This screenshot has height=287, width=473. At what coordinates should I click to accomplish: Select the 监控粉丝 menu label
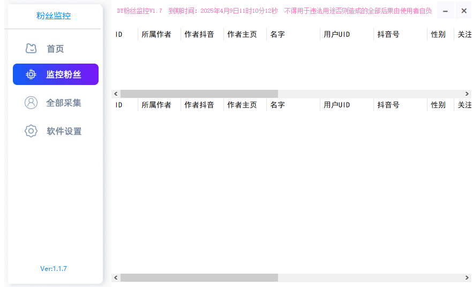click(64, 74)
